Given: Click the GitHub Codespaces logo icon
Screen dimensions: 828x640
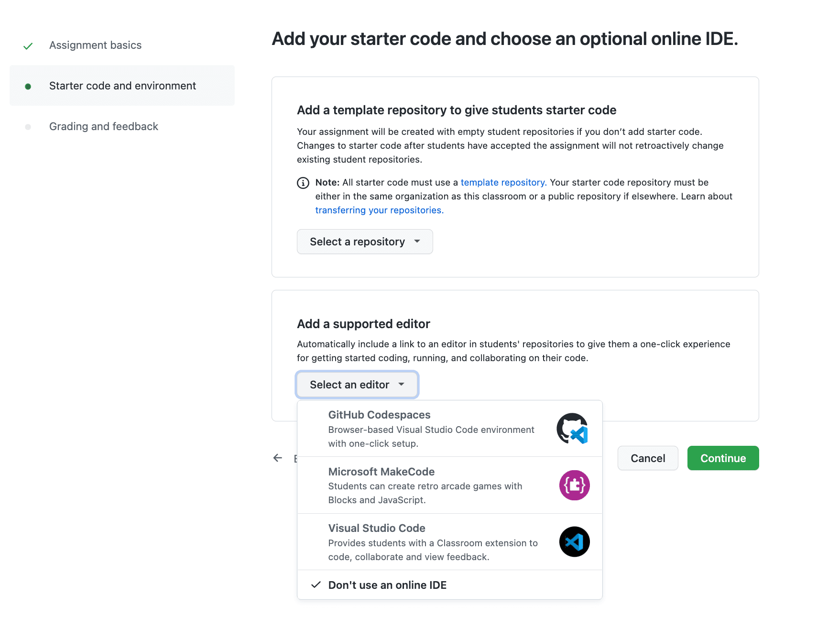Looking at the screenshot, I should click(x=573, y=428).
